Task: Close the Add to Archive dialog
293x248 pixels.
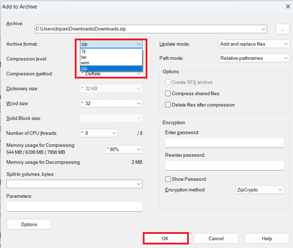Action: 287,6
